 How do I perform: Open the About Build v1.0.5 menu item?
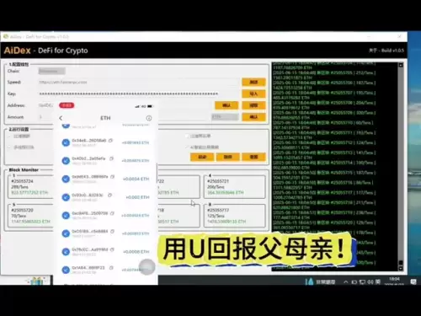pos(386,51)
